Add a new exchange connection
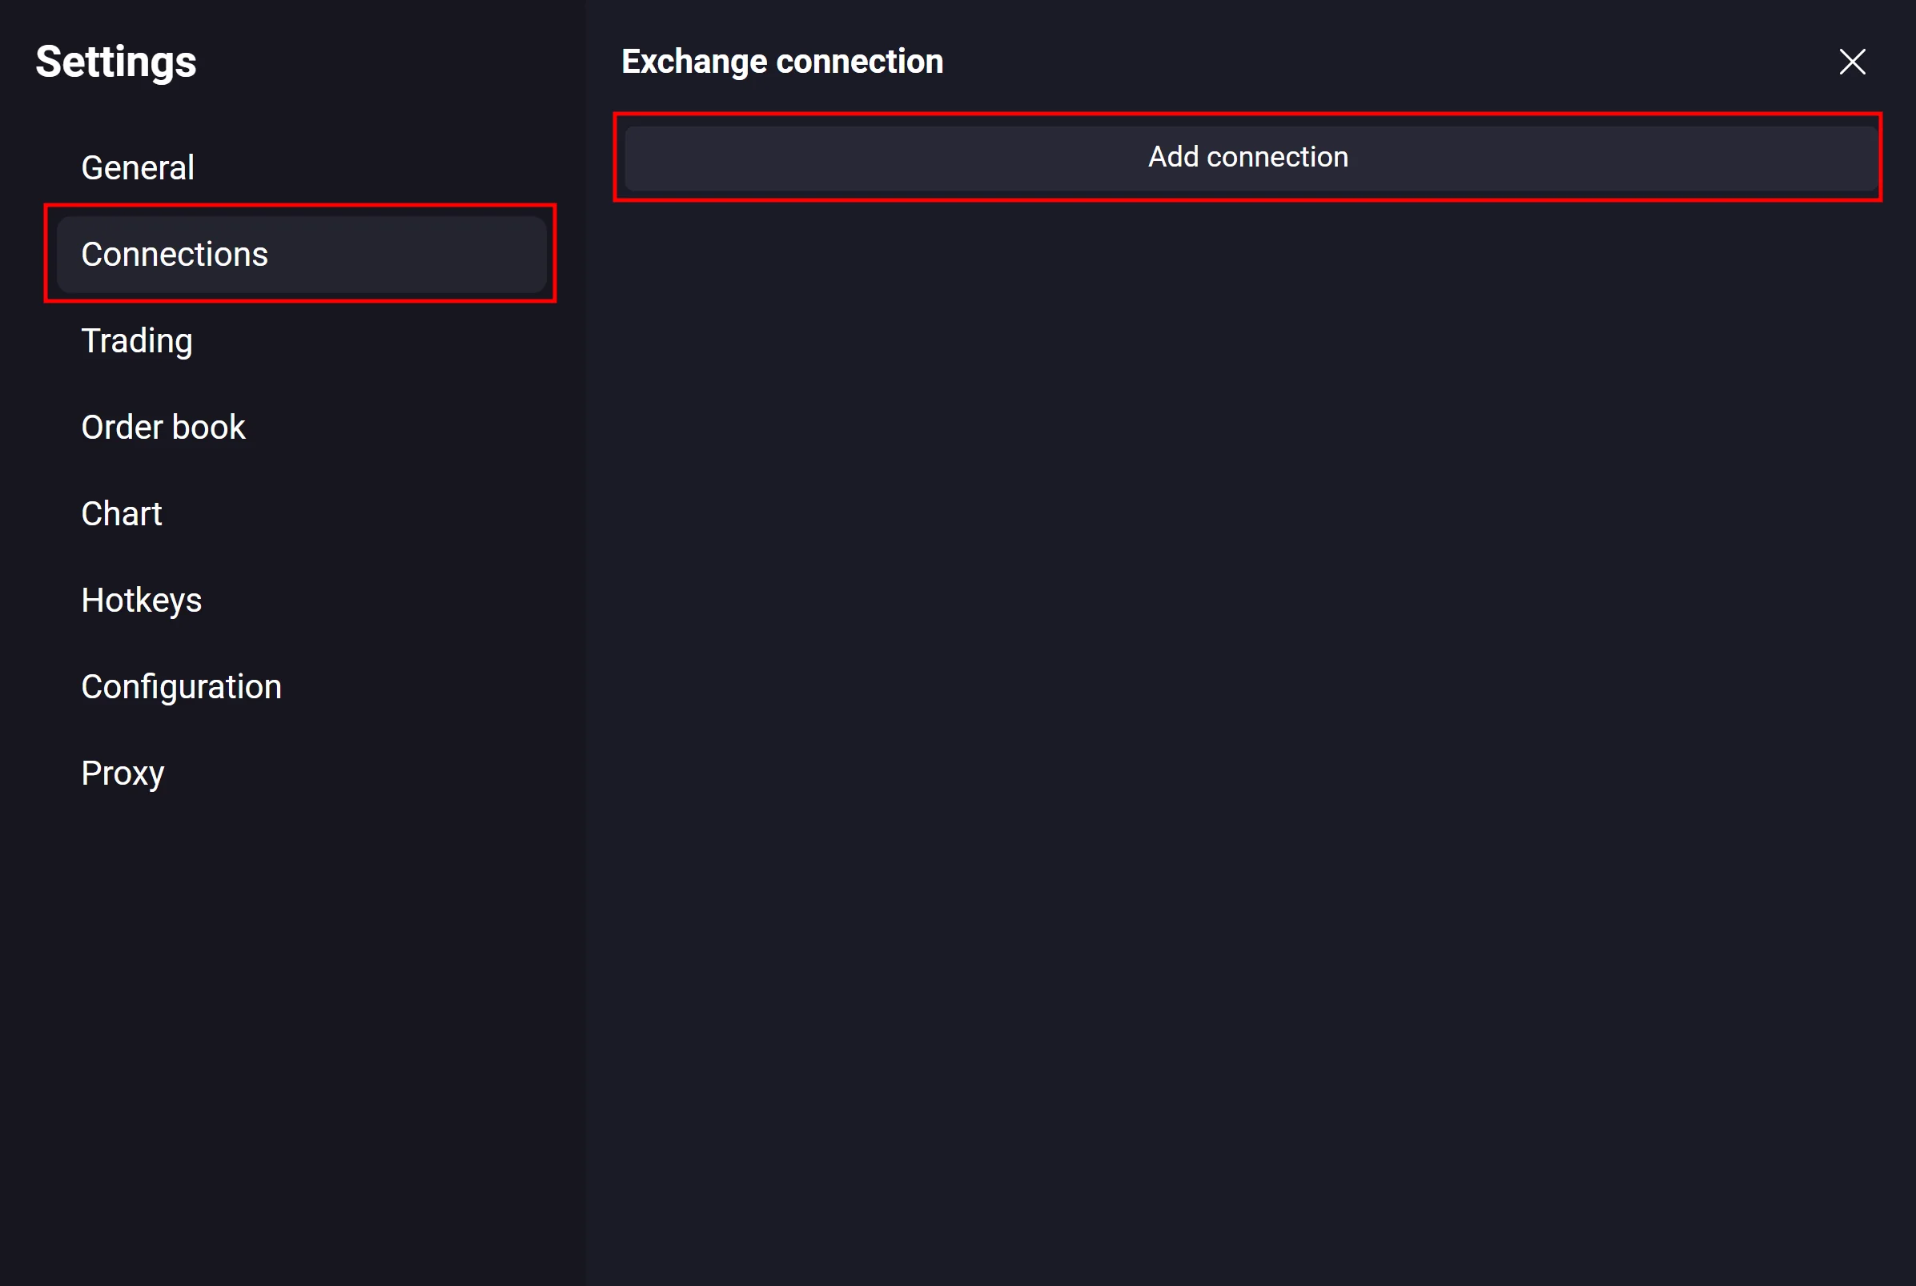 (1247, 158)
